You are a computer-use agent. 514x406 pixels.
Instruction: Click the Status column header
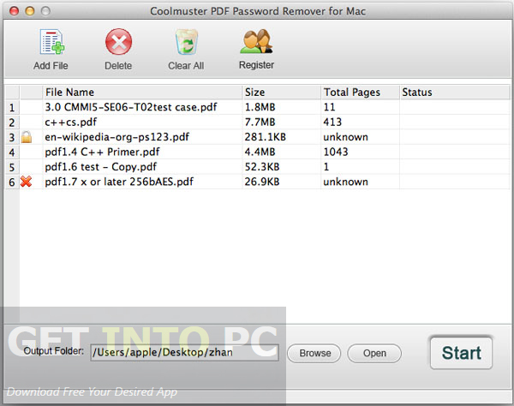(x=454, y=93)
